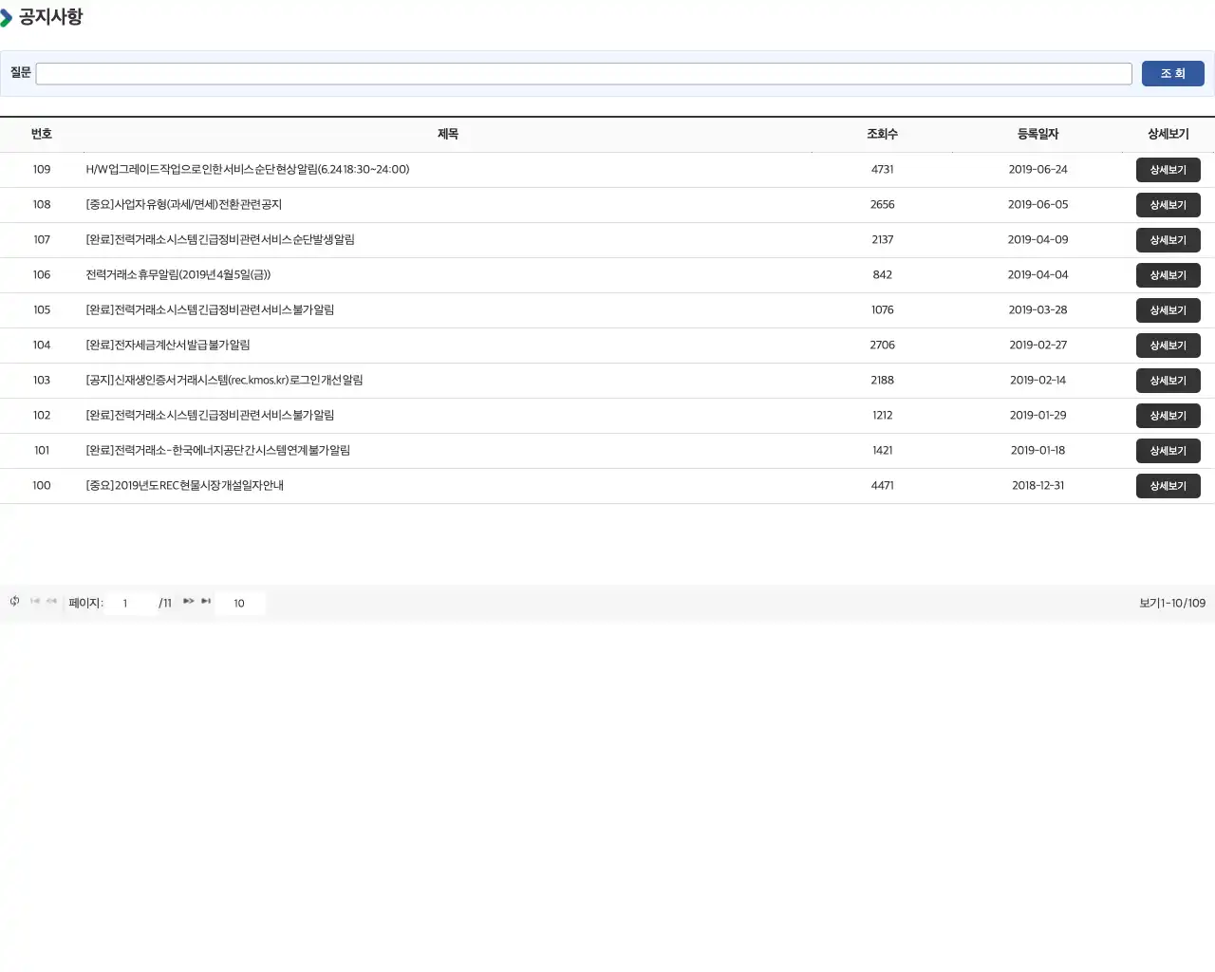
Task: Click view count 842
Action: tap(883, 274)
